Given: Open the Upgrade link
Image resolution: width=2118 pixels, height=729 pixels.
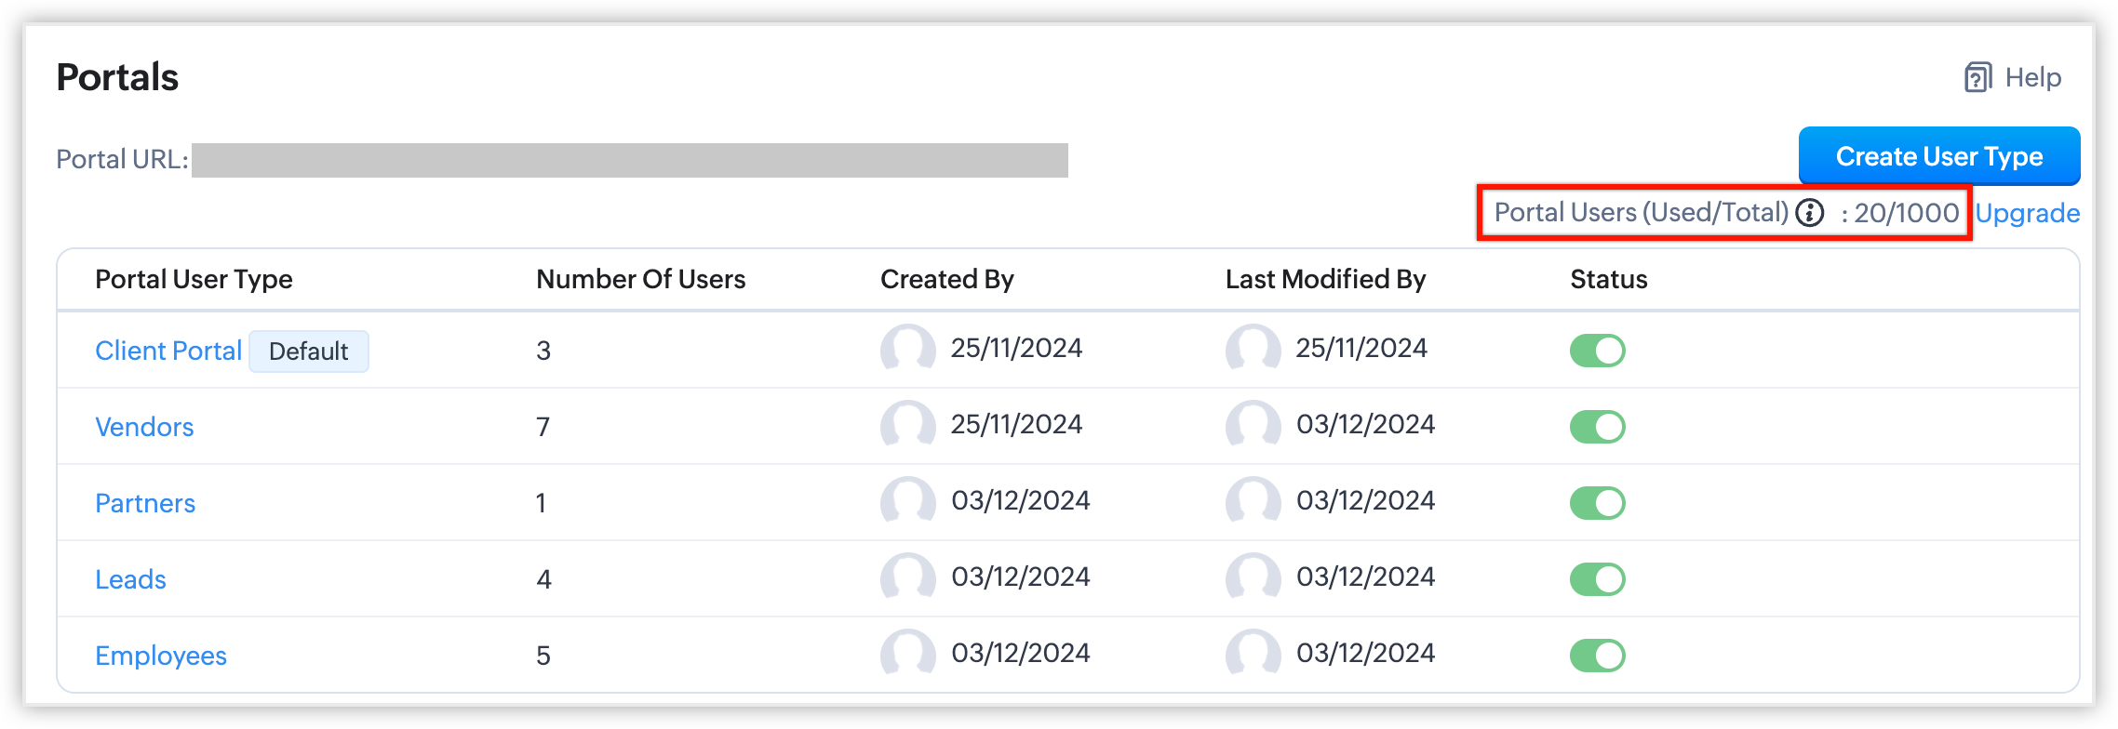Looking at the screenshot, I should coord(2027,214).
